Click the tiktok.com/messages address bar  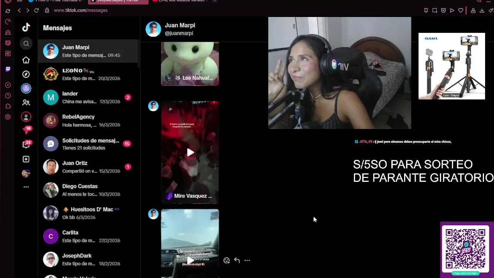pos(81,10)
